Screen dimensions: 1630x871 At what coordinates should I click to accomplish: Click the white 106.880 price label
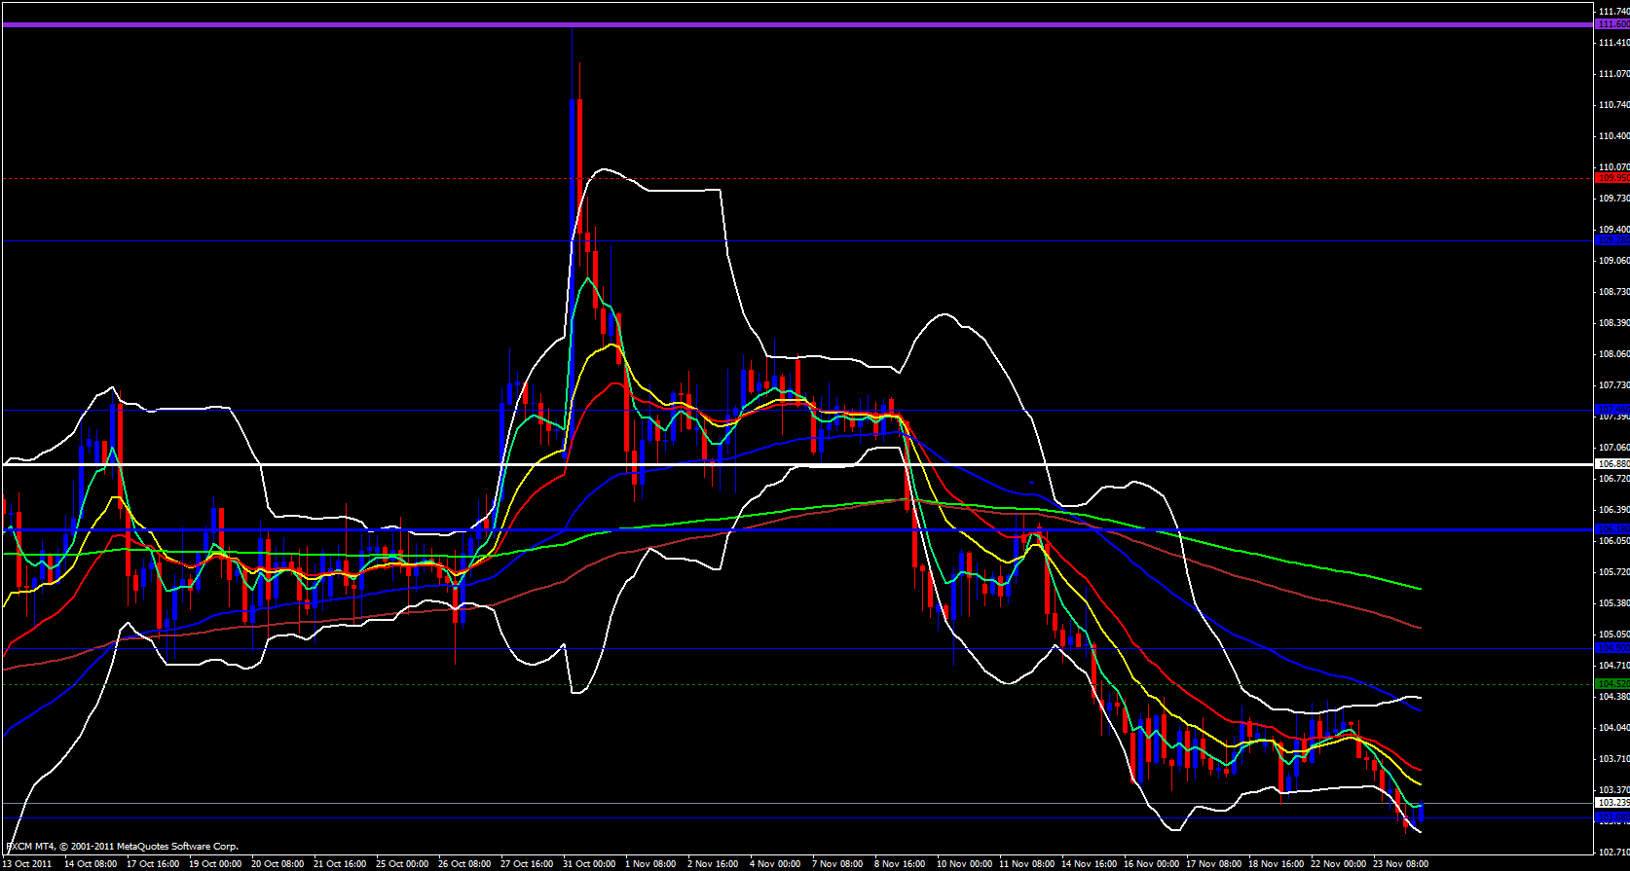point(1611,464)
